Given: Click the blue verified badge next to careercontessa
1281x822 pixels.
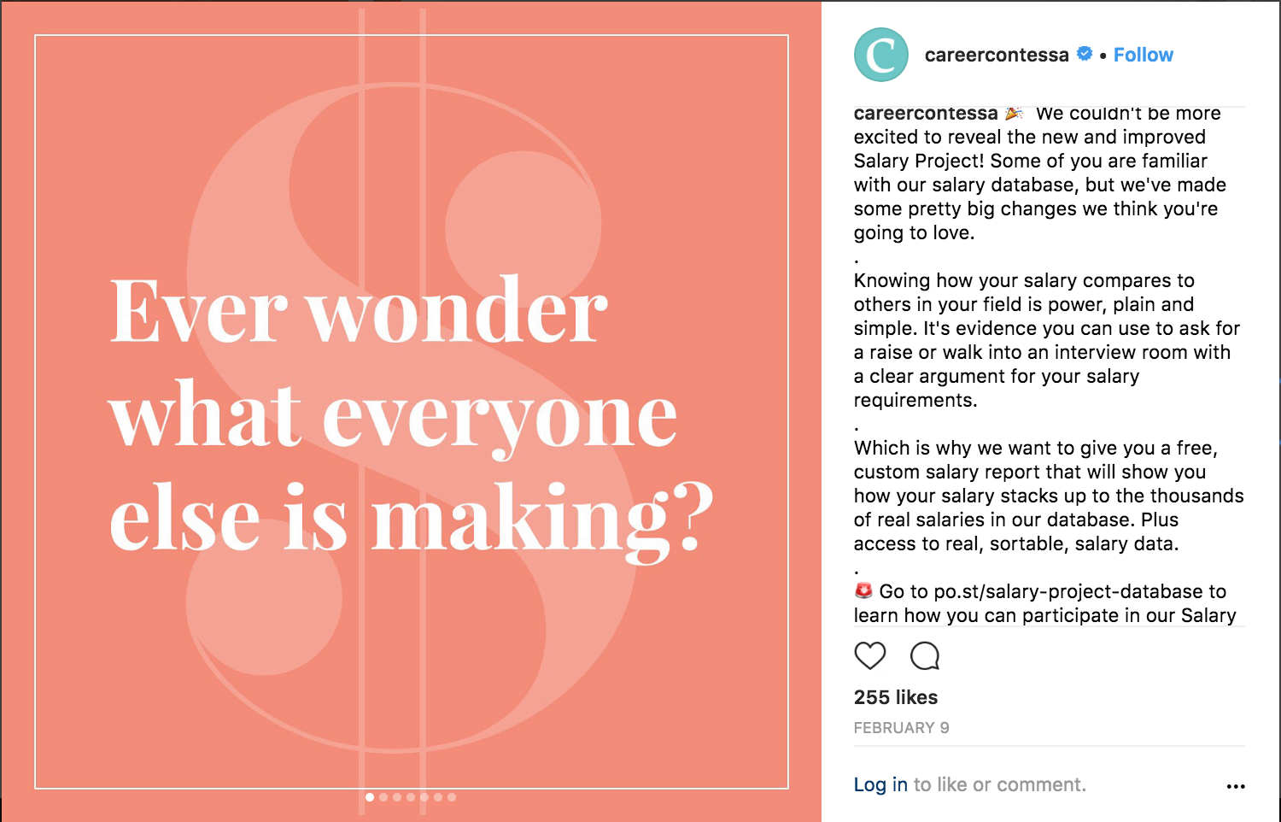Looking at the screenshot, I should click(x=1084, y=53).
